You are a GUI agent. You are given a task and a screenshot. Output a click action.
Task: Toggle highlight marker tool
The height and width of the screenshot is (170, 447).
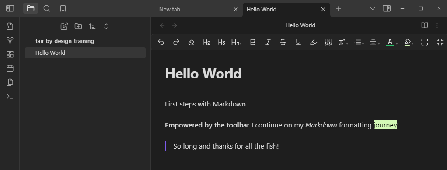tap(313, 42)
